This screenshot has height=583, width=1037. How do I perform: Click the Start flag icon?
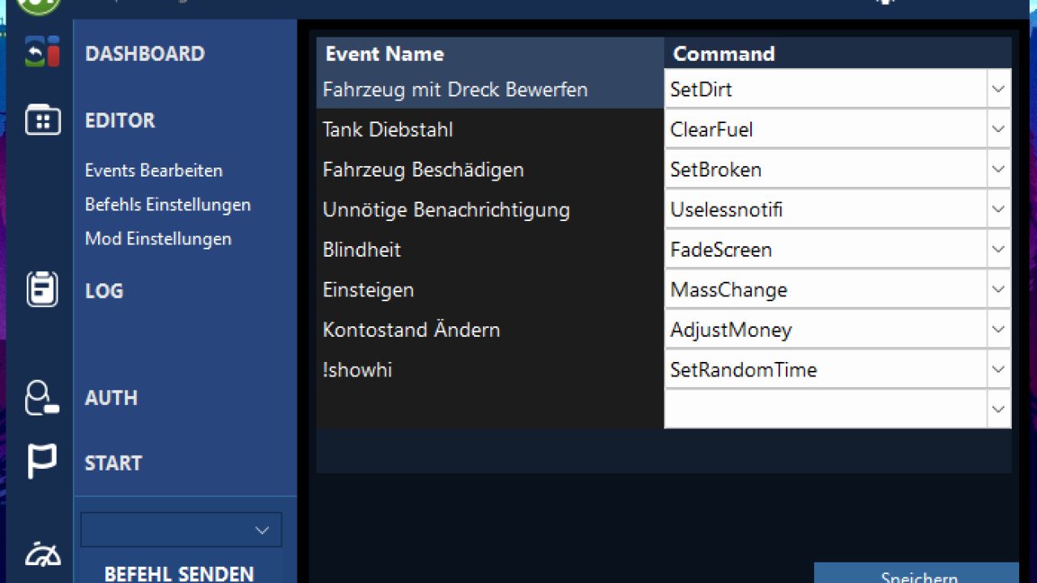click(x=42, y=462)
